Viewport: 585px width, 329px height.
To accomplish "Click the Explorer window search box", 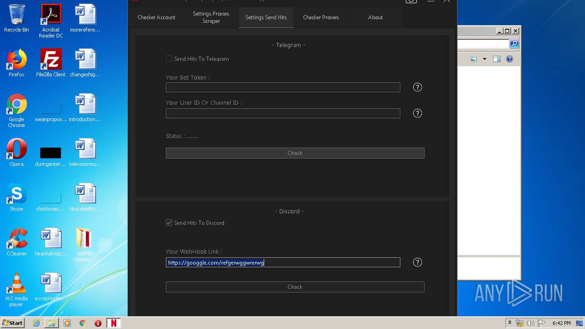I will coord(483,44).
